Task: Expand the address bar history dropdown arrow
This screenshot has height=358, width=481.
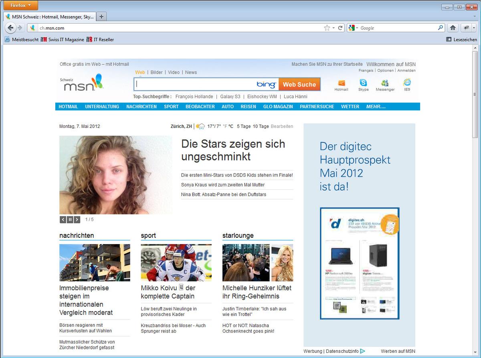Action: click(334, 28)
